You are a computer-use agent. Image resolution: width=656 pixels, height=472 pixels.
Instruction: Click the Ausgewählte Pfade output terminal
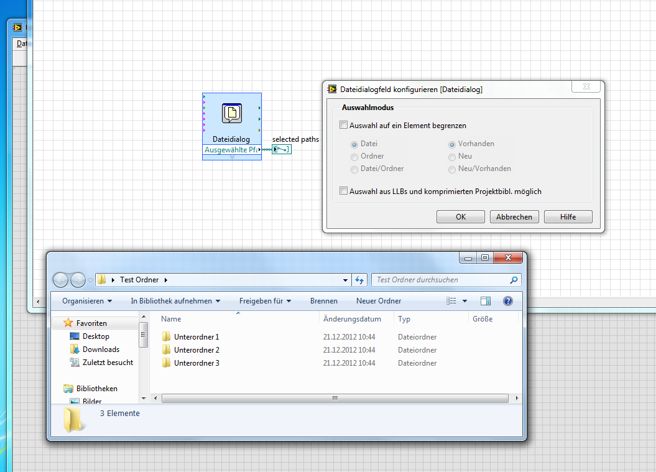pos(232,150)
